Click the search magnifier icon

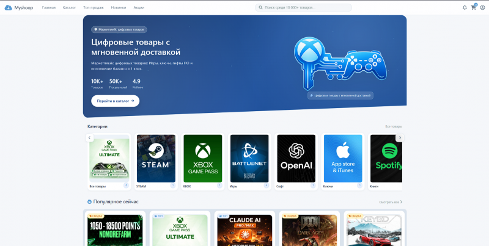click(x=261, y=7)
